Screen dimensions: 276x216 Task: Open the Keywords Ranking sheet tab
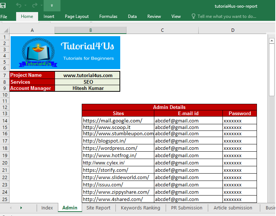click(x=140, y=208)
